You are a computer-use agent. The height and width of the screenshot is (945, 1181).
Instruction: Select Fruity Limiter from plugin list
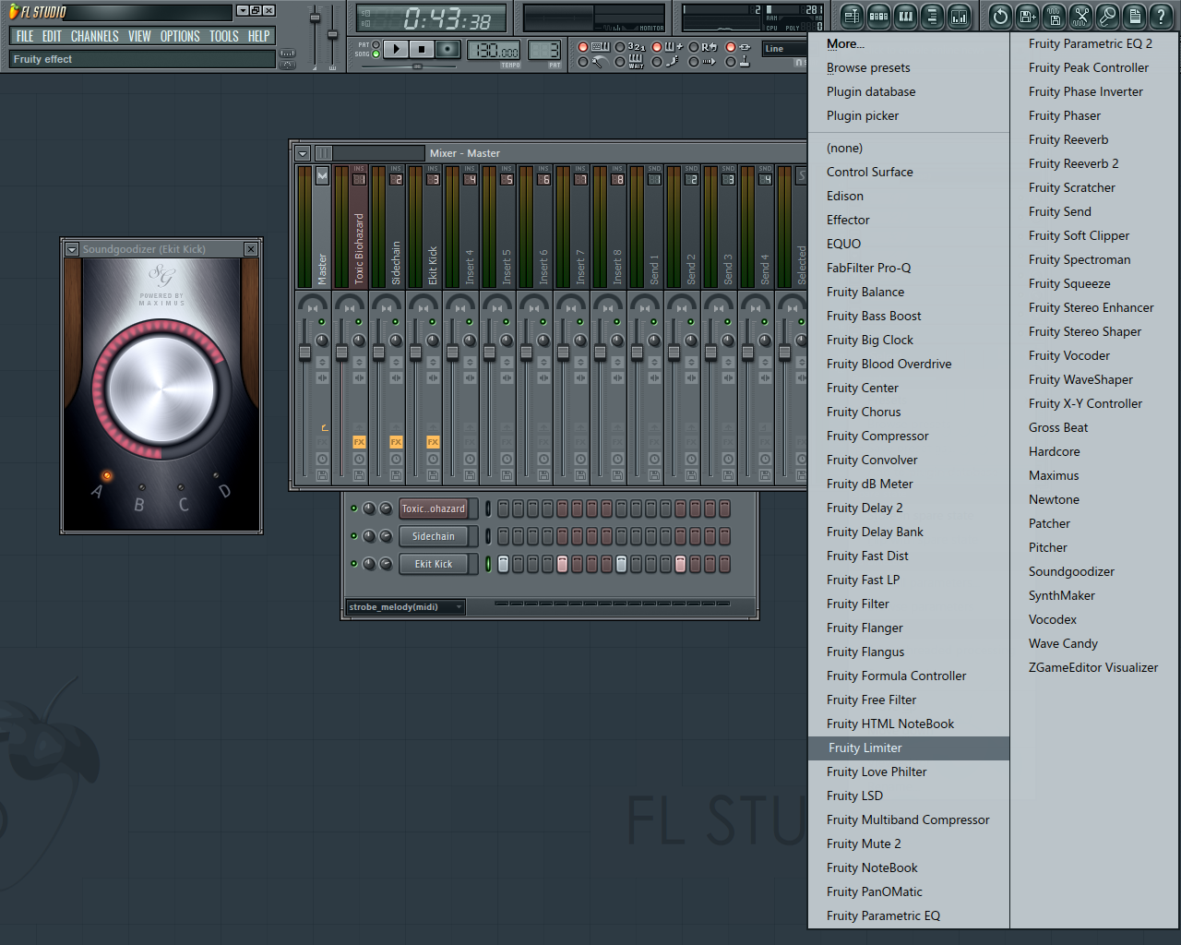909,748
